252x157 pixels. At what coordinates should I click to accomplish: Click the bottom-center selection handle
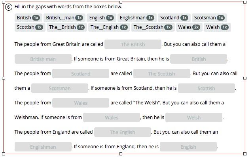[x=121, y=154]
